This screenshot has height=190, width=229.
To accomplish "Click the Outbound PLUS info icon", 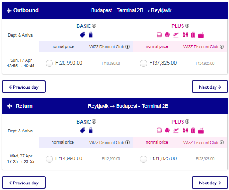I will tap(187, 26).
